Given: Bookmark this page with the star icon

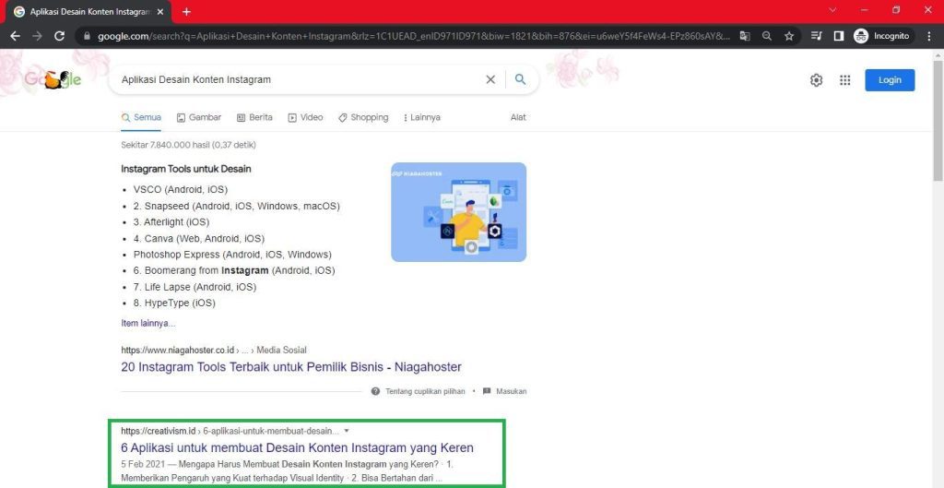Looking at the screenshot, I should pyautogui.click(x=789, y=36).
